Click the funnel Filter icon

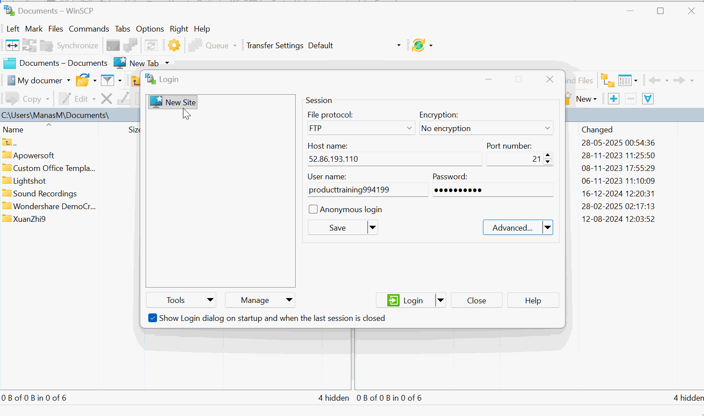pos(107,81)
